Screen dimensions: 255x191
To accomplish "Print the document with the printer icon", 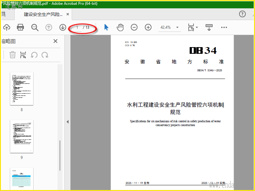I will pos(20,27).
